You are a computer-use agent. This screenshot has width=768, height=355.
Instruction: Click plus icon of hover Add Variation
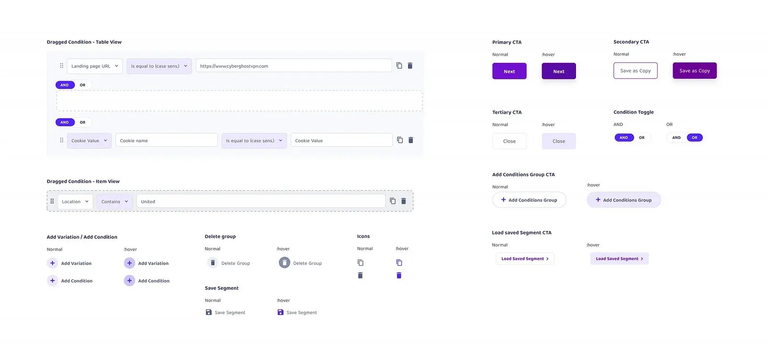pos(130,263)
